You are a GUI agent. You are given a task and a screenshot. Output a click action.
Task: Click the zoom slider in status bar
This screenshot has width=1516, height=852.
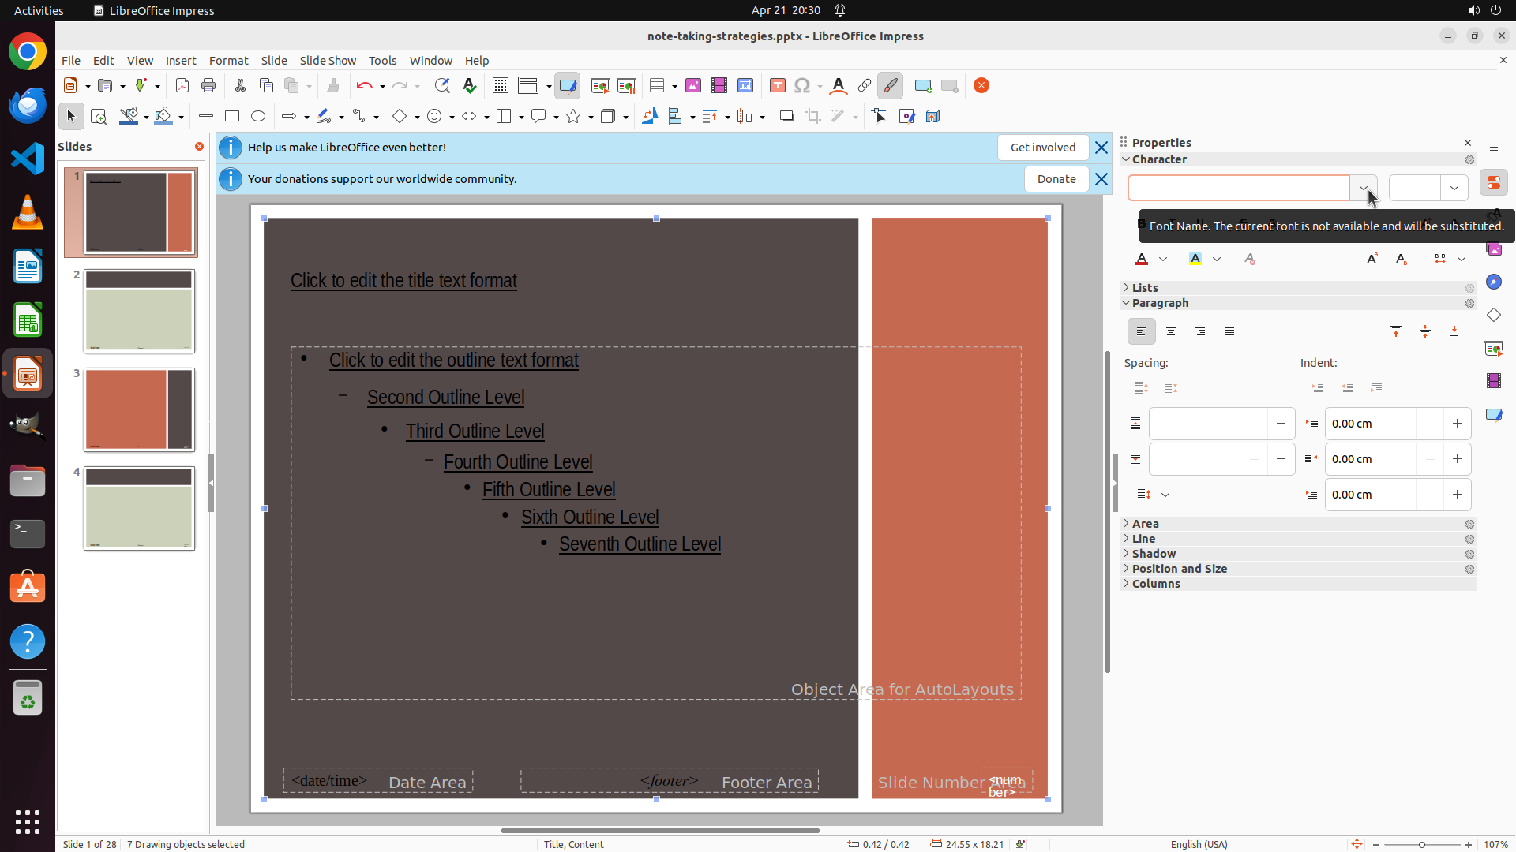[1421, 844]
